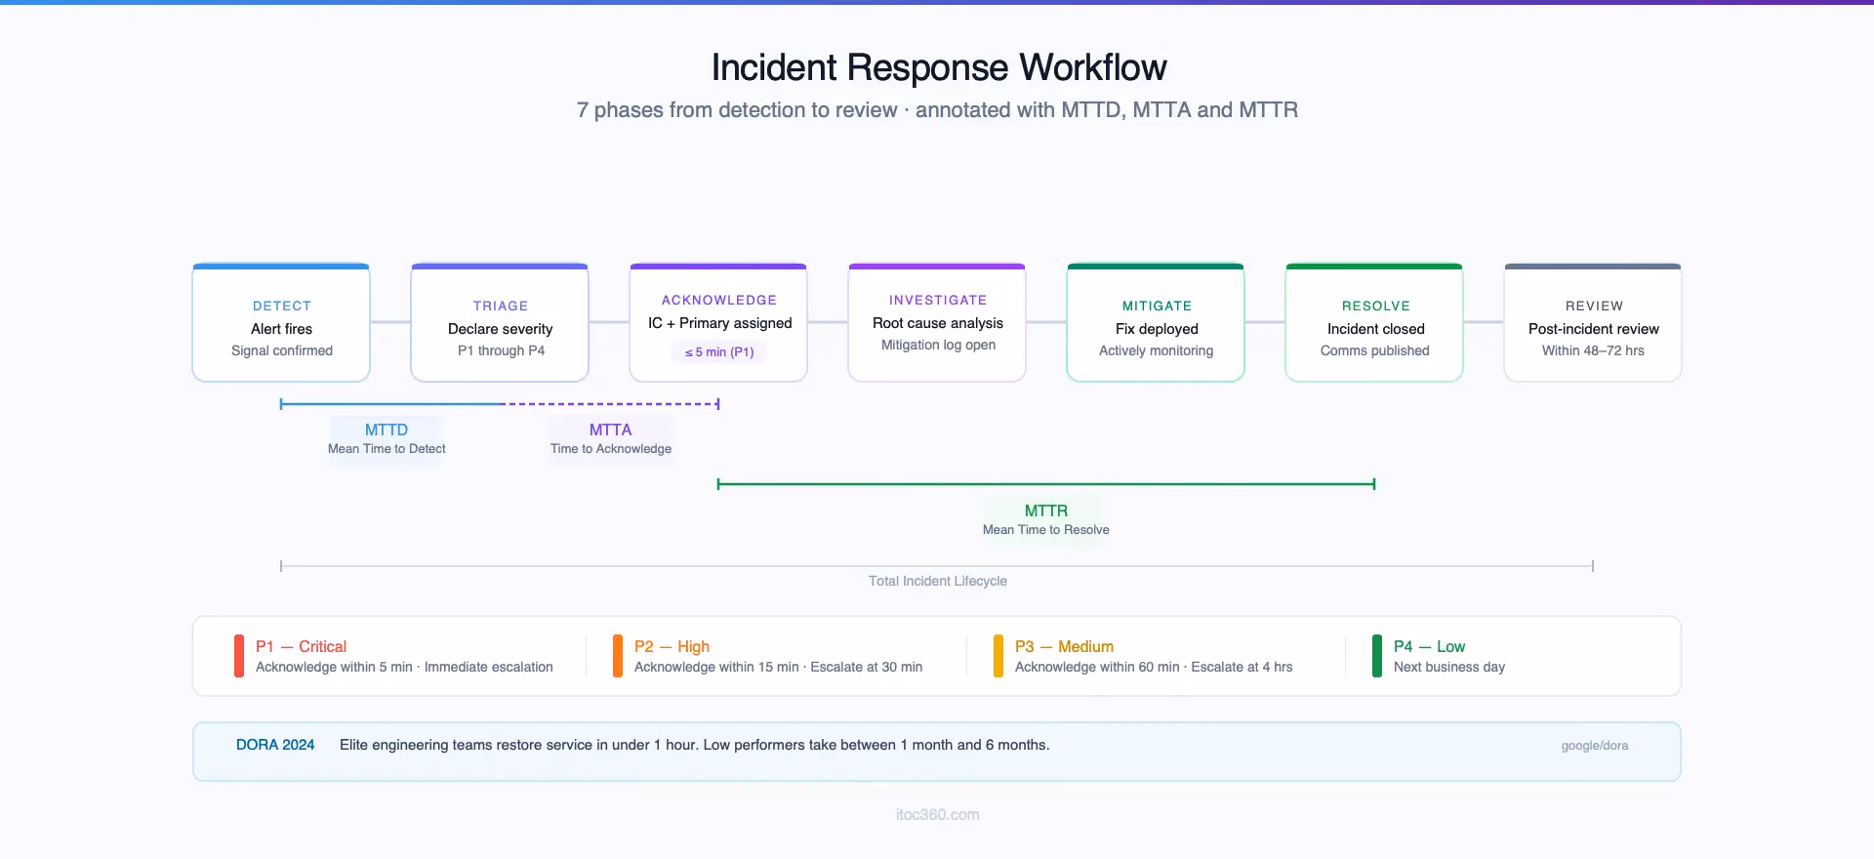
Task: Click the green MTTR timeline bar
Action: (x=1046, y=484)
